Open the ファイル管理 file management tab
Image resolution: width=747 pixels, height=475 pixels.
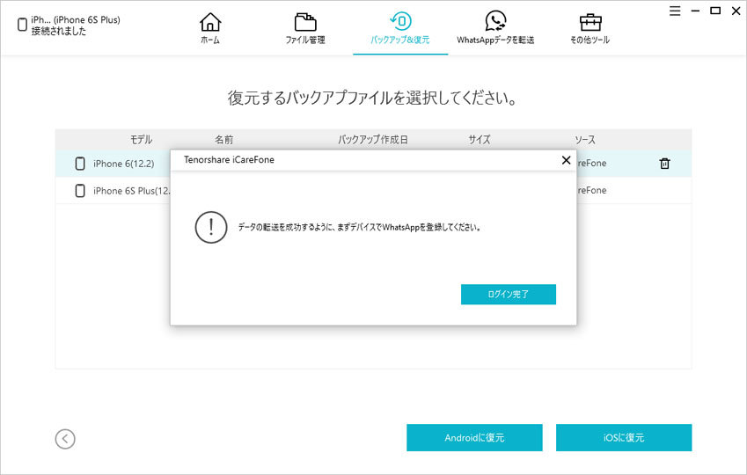point(305,28)
